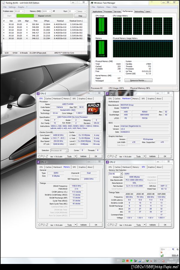This screenshot has height=270, width=180.
Task: Open the Graphs menu in LinX
Action: pyautogui.click(x=21, y=7)
